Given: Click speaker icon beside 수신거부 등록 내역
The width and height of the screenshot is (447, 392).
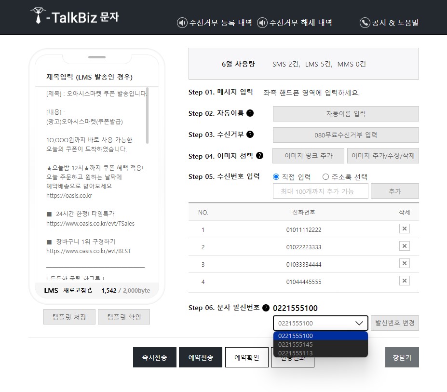Looking at the screenshot, I should [x=182, y=23].
